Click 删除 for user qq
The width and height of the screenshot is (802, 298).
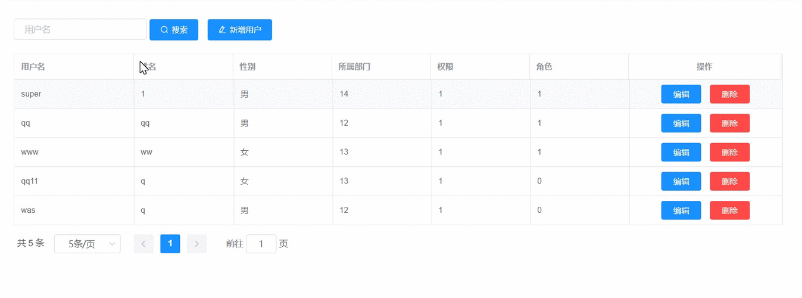[x=729, y=123]
